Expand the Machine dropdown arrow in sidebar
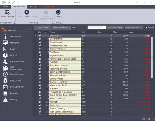 coord(30,30)
